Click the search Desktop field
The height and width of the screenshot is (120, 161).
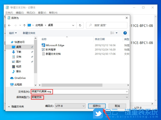tap(107, 25)
